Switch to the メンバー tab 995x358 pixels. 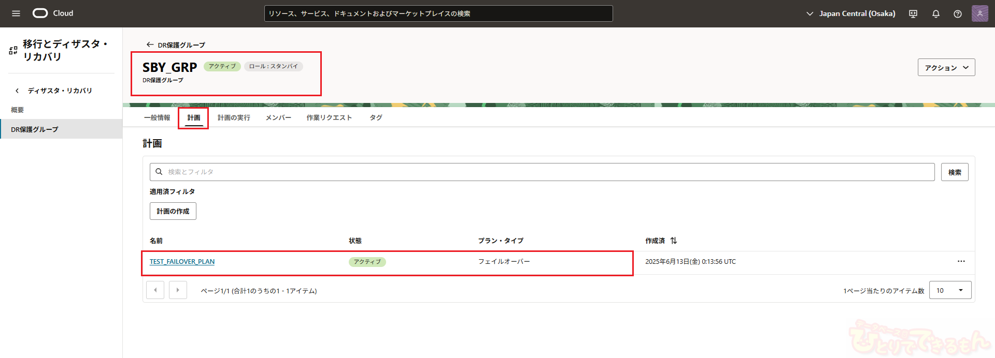278,118
